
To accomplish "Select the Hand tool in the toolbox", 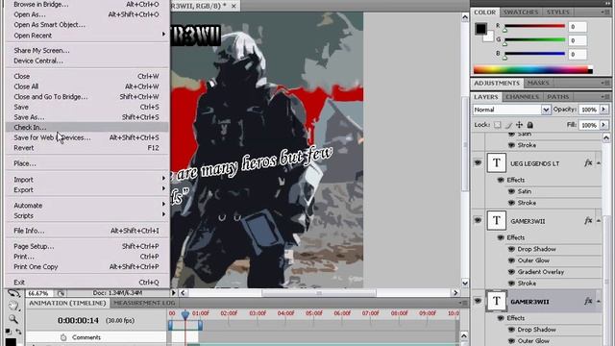I will (13, 306).
